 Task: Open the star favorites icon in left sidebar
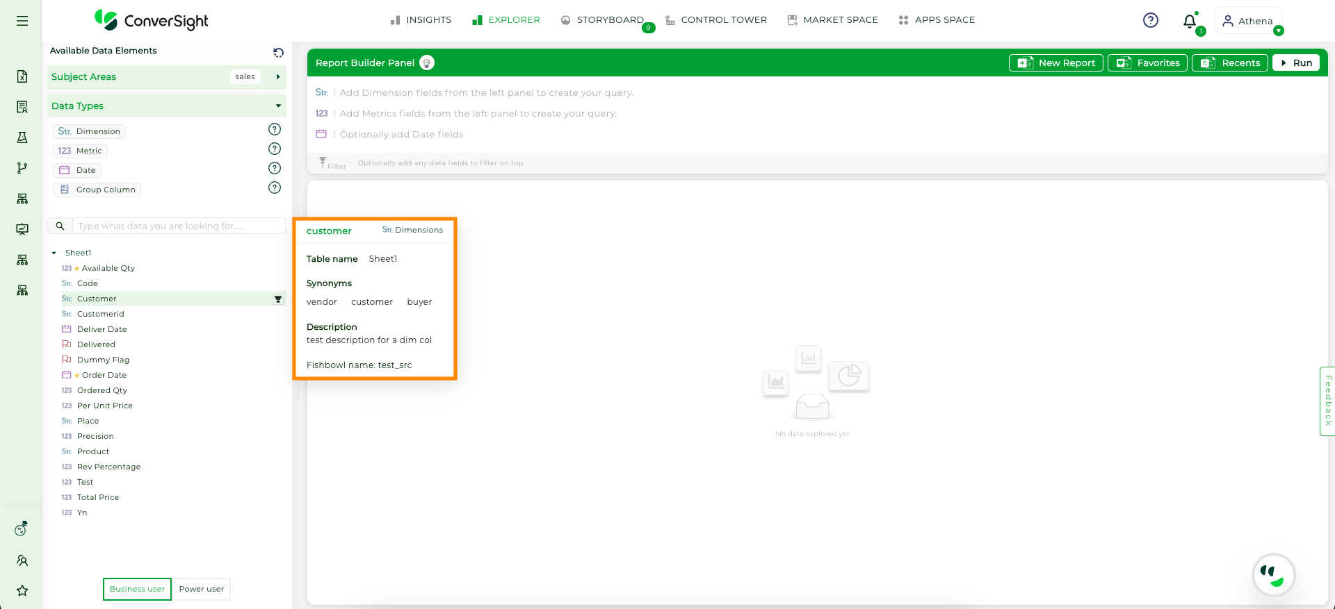click(x=22, y=590)
